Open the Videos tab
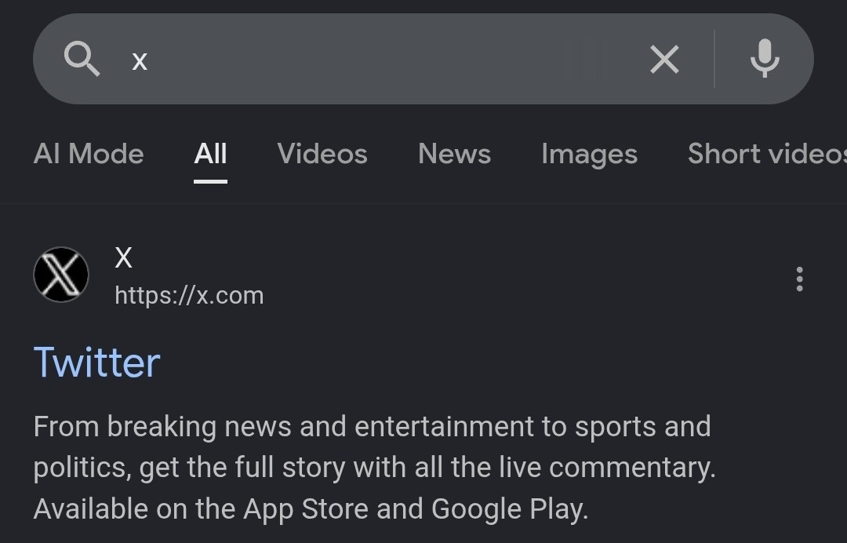The height and width of the screenshot is (543, 847). (x=322, y=154)
